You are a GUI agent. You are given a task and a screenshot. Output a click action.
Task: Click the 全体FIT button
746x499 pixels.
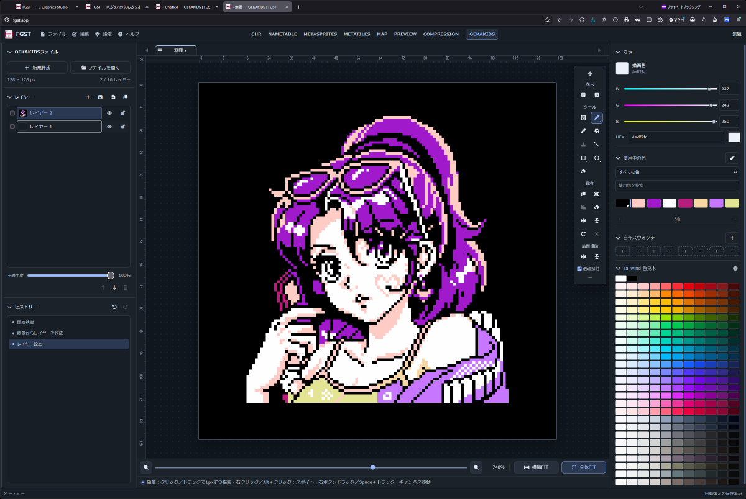(583, 467)
